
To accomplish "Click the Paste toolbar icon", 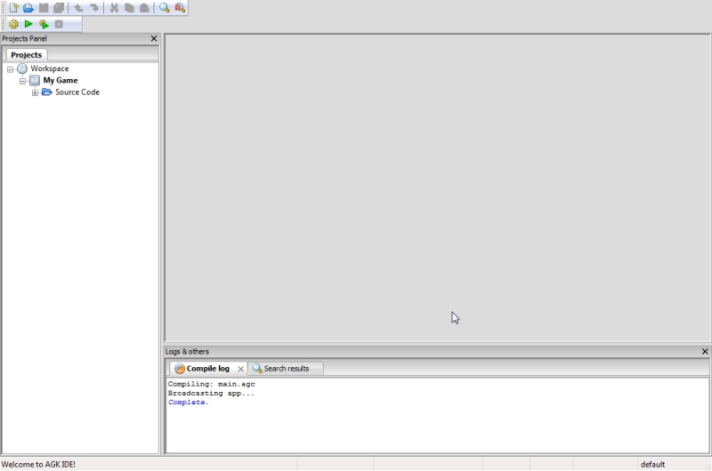I will point(144,8).
